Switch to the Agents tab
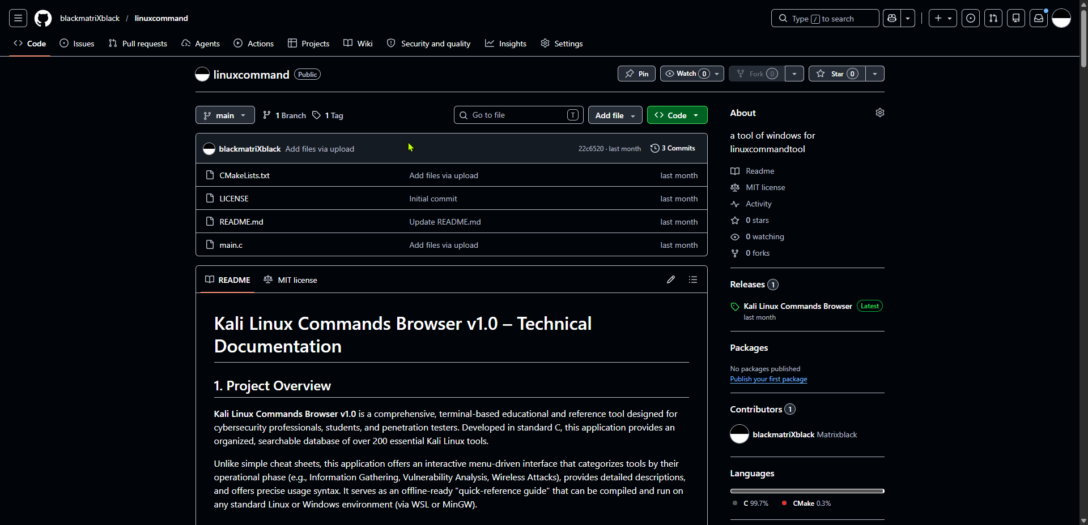Viewport: 1088px width, 525px height. coord(201,44)
